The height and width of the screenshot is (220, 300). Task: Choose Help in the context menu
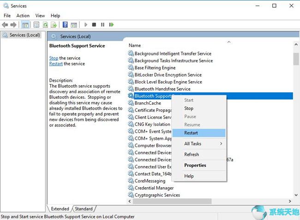(199, 176)
